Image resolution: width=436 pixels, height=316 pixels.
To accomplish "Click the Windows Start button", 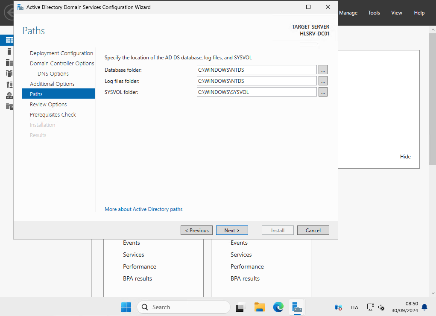I will tap(126, 307).
